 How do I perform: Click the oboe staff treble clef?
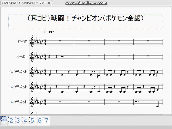click(32, 57)
